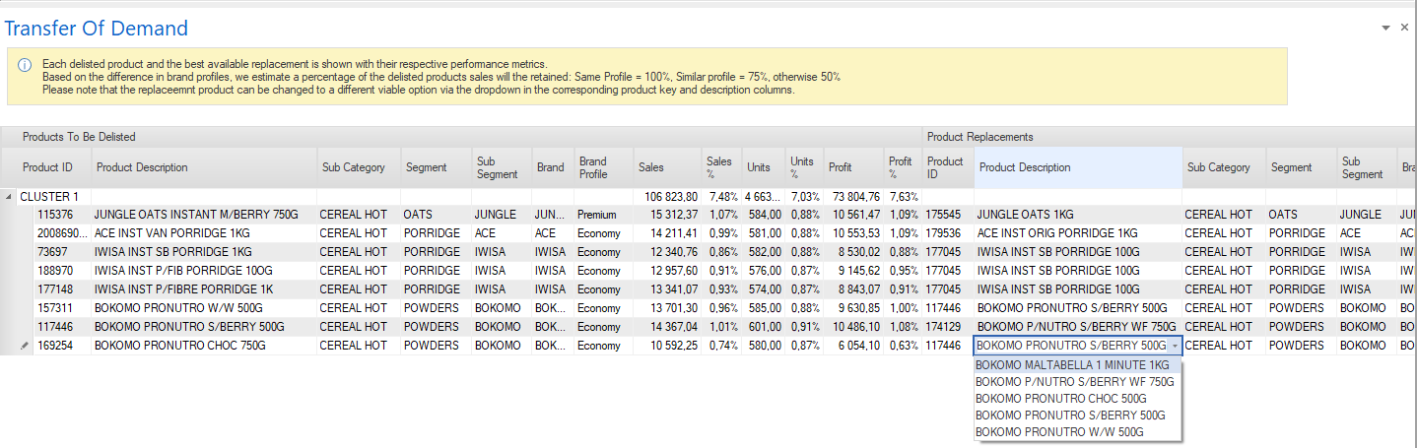1417x448 pixels.
Task: Click the profit value 6 054,10
Action: [853, 346]
